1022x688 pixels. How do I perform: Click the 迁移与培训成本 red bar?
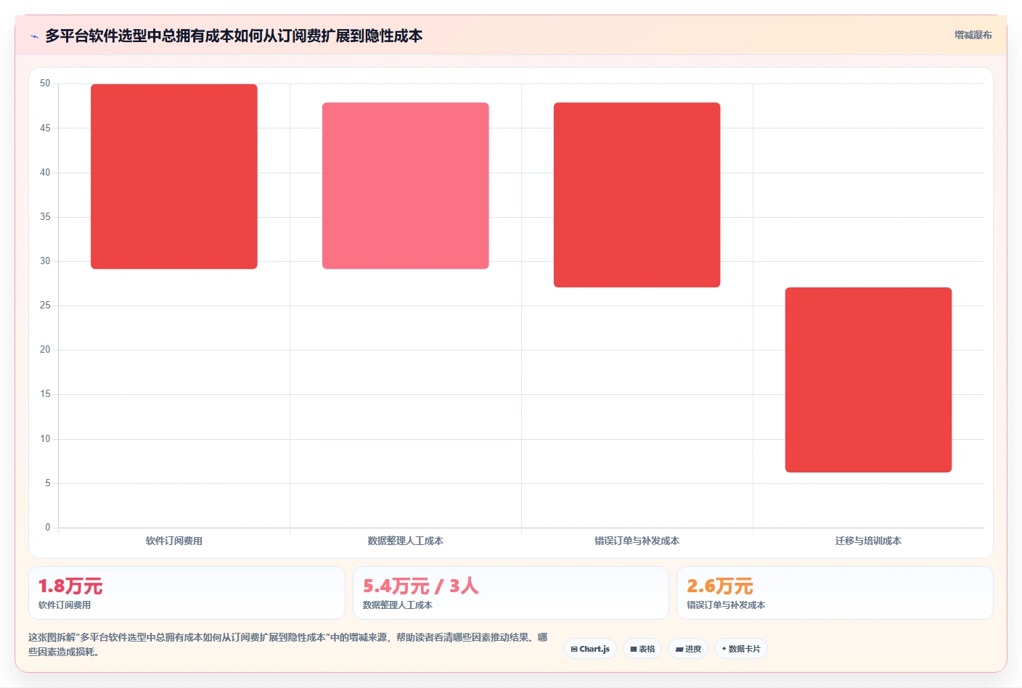point(869,380)
